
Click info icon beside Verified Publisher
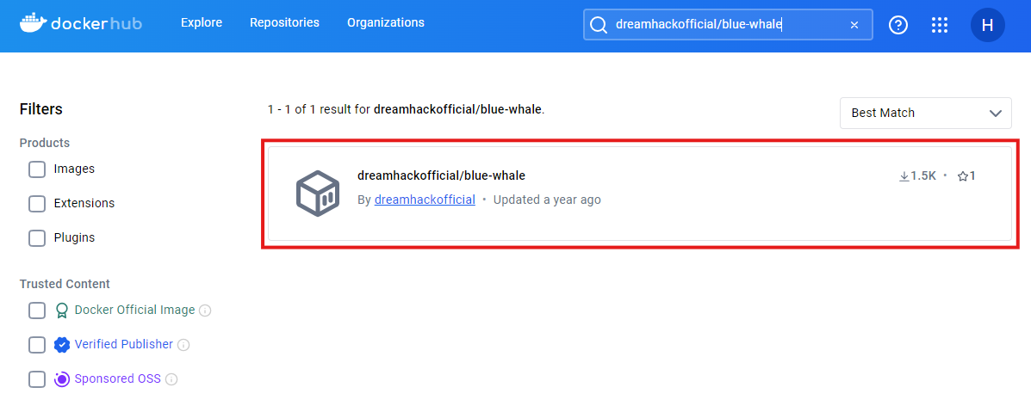tap(183, 345)
